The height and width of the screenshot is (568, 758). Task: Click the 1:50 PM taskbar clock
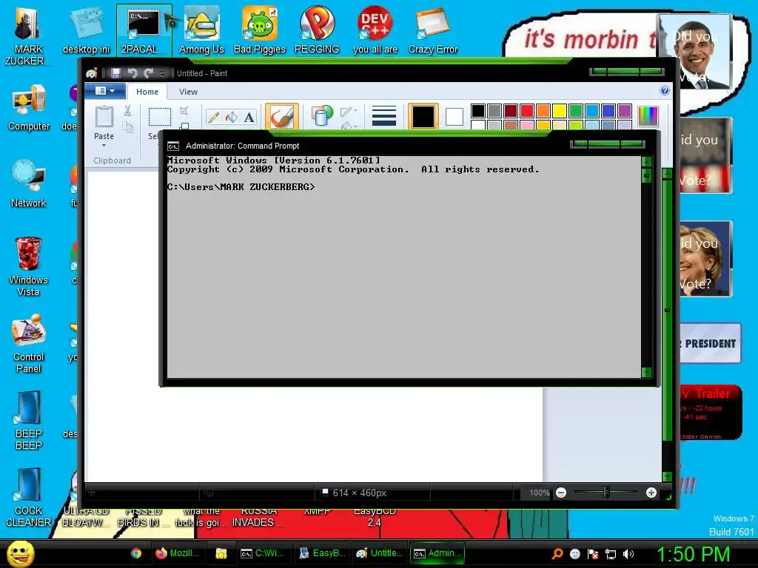(x=693, y=554)
